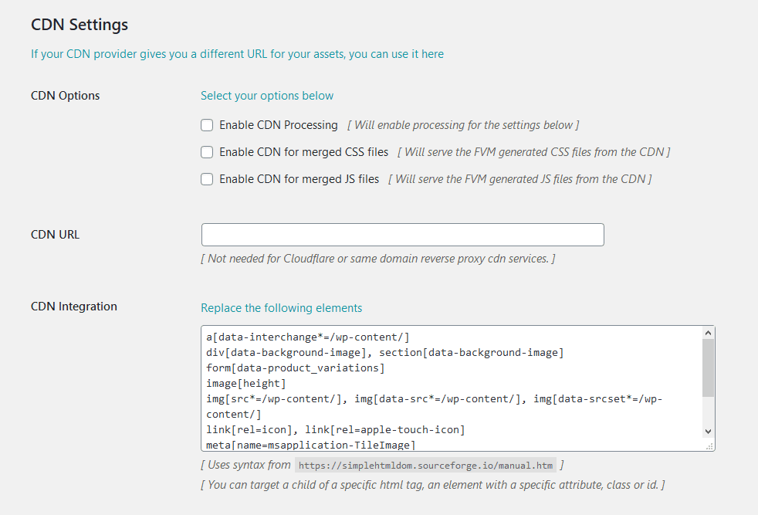Click inside the CDN URL field

coord(403,235)
